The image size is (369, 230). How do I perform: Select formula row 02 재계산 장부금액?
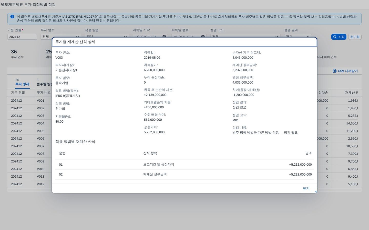tap(184, 174)
